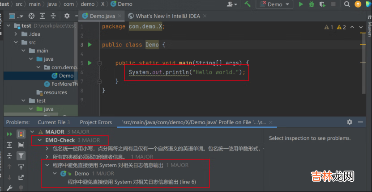Collapse the EMO-Check group
This screenshot has width=372, height=192.
click(40, 140)
